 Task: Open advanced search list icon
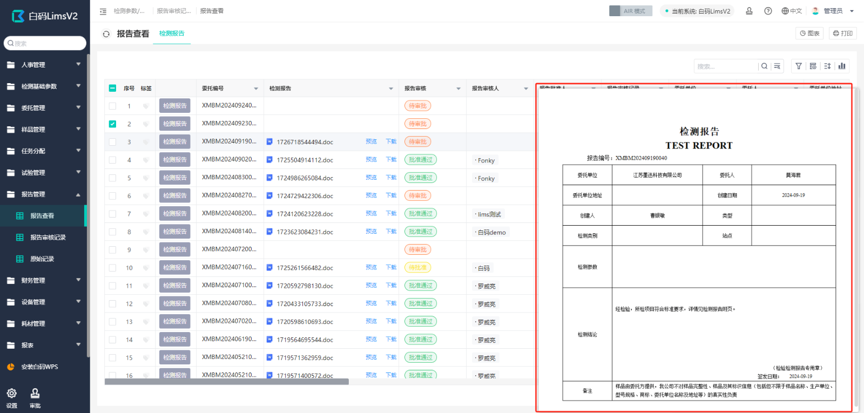(777, 66)
